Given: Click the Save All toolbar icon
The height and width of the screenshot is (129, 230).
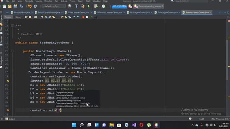Looking at the screenshot, I should (x=21, y=6).
